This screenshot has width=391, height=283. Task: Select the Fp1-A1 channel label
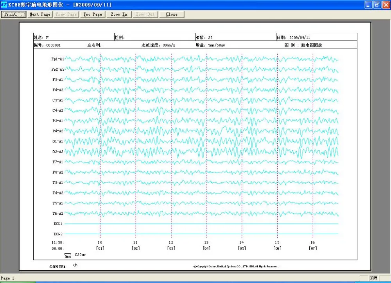point(57,59)
